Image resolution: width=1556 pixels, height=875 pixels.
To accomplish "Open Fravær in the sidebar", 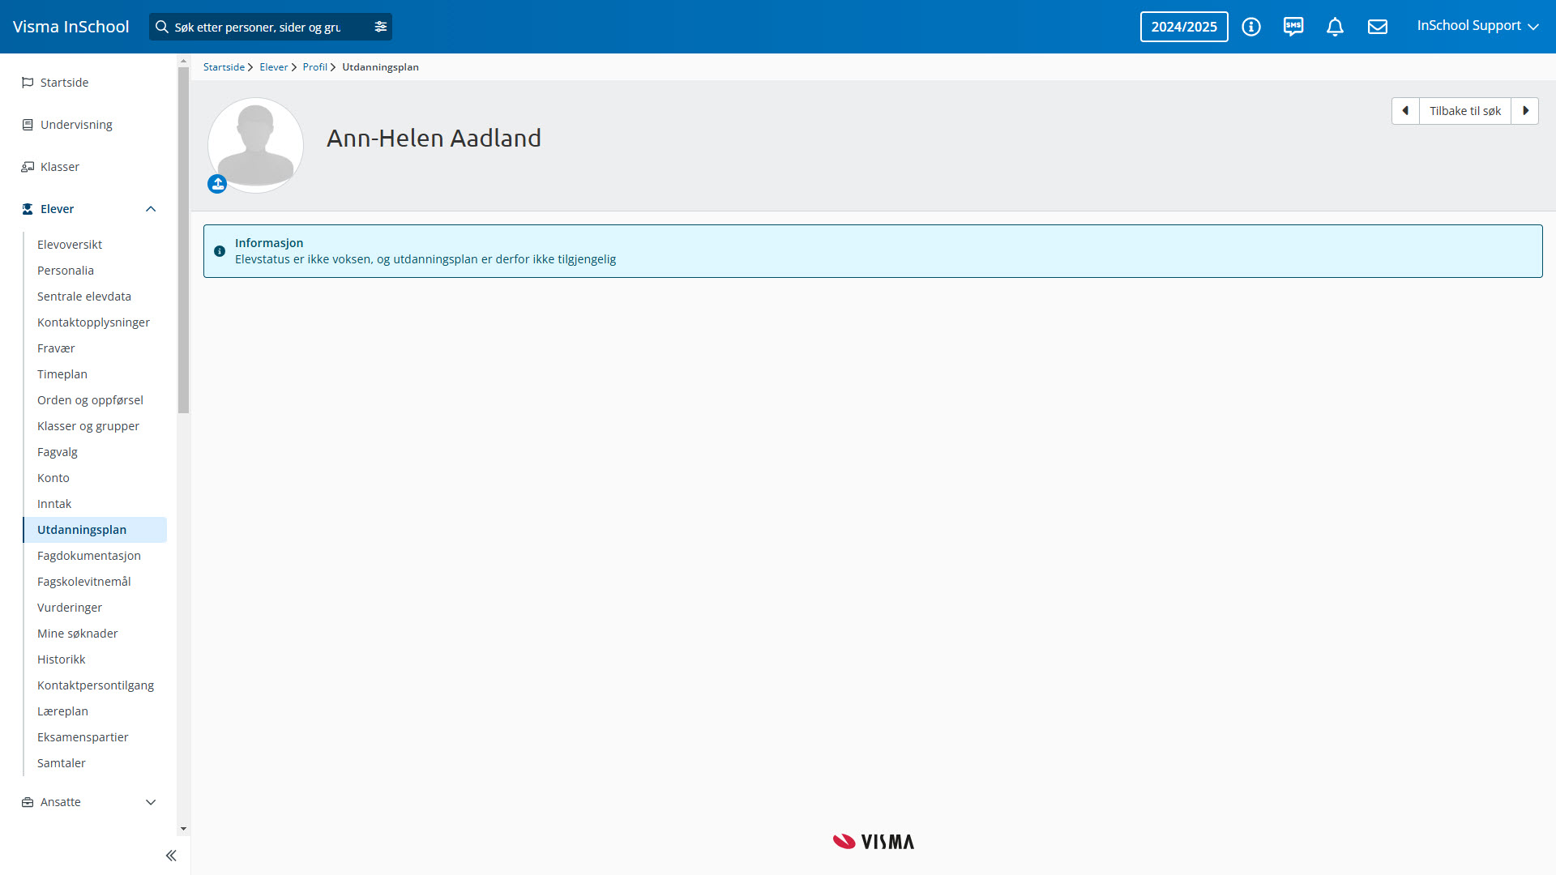I will pyautogui.click(x=56, y=348).
